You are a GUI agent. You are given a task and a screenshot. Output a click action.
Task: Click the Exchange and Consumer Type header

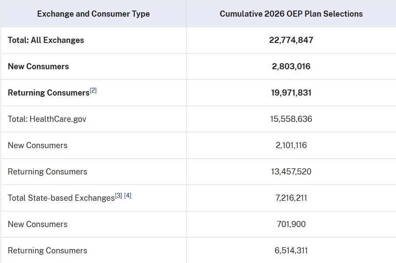click(x=93, y=14)
